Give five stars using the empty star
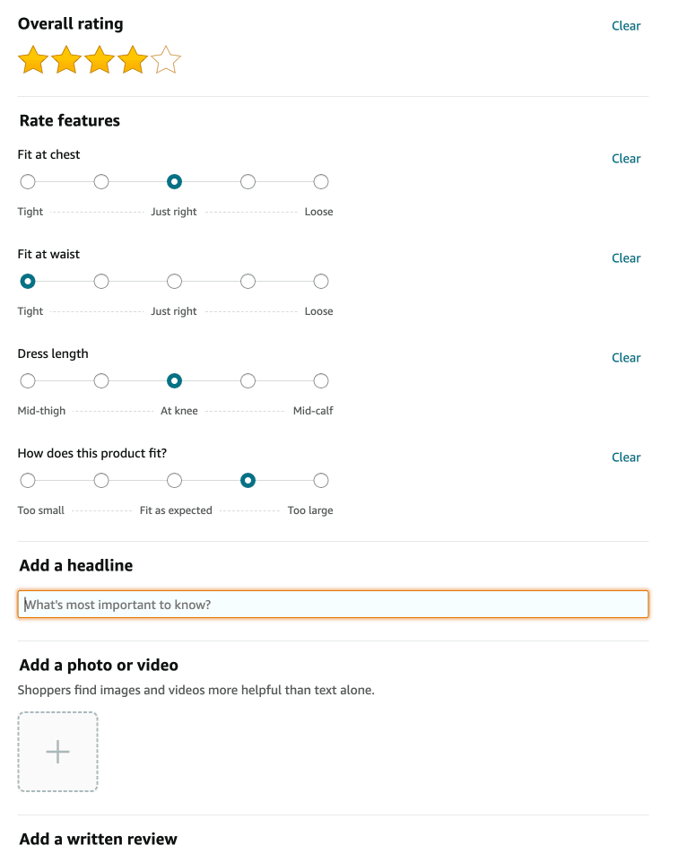The width and height of the screenshot is (687, 854). (x=166, y=61)
